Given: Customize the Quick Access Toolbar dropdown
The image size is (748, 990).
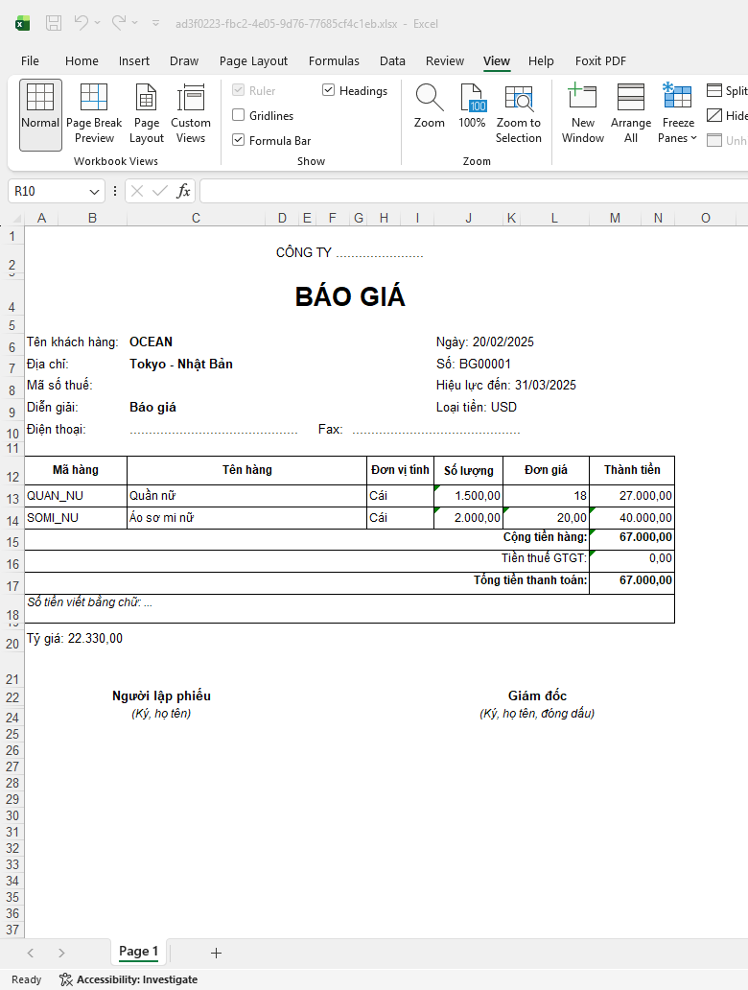Looking at the screenshot, I should (x=156, y=23).
